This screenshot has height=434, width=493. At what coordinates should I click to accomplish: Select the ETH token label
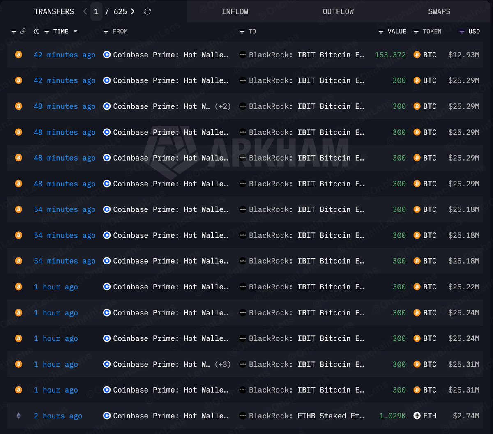coord(430,416)
